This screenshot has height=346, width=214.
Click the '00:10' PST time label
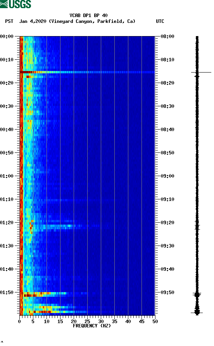pos(7,60)
